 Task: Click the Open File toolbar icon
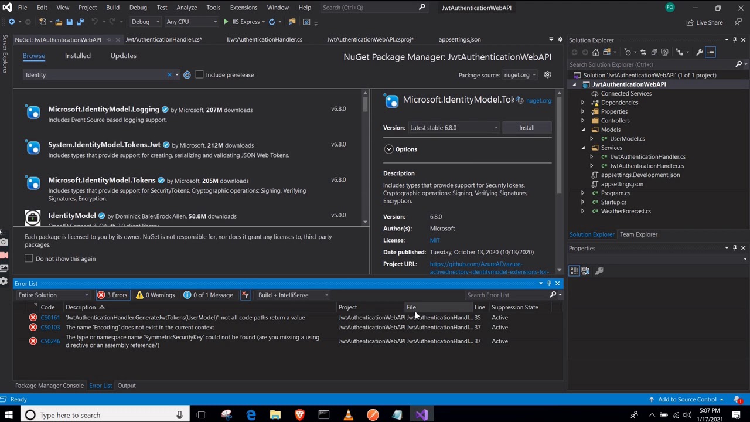pyautogui.click(x=58, y=22)
